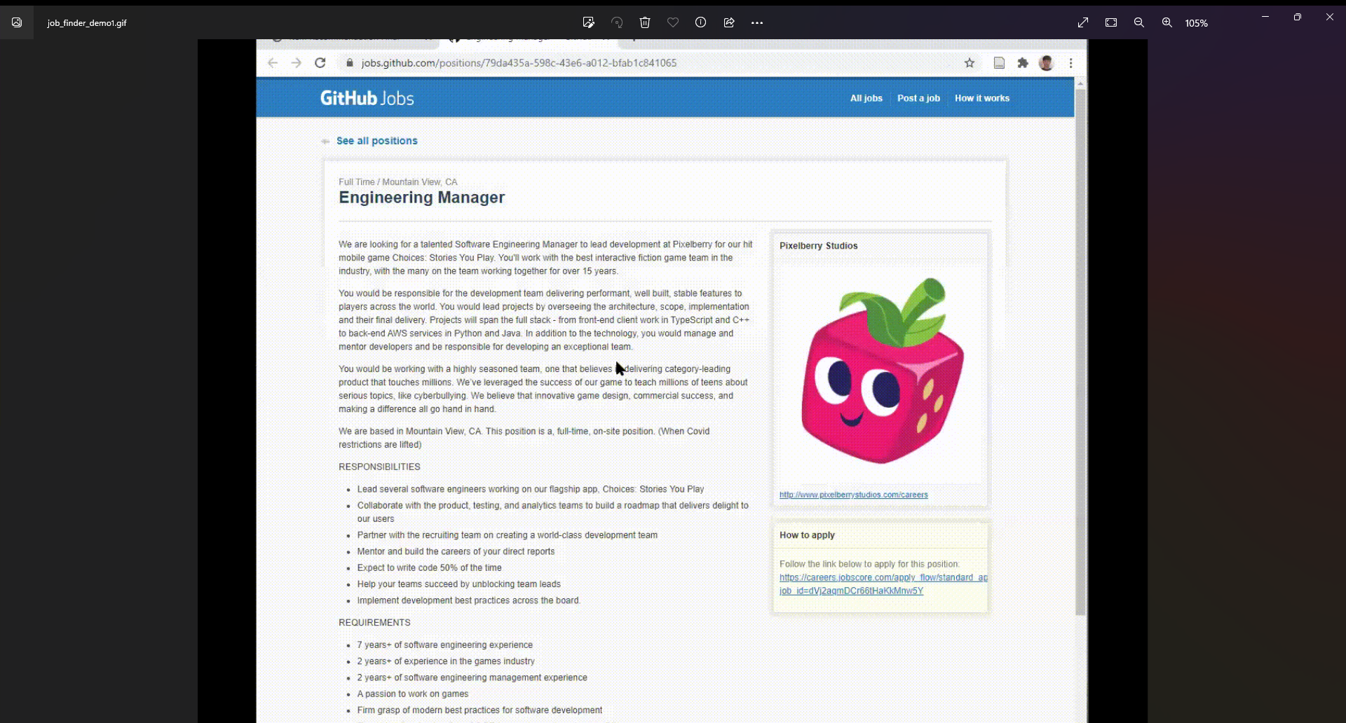The height and width of the screenshot is (723, 1346).
Task: Open the Post a job nav link
Action: coord(918,98)
